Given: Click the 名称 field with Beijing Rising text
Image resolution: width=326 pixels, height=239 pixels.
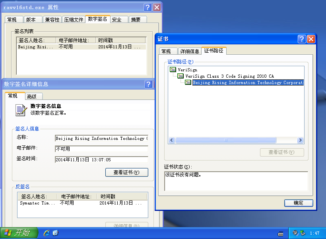Looking at the screenshot, I should 101,138.
